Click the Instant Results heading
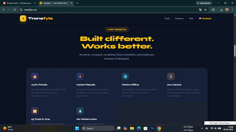 [x=86, y=85]
